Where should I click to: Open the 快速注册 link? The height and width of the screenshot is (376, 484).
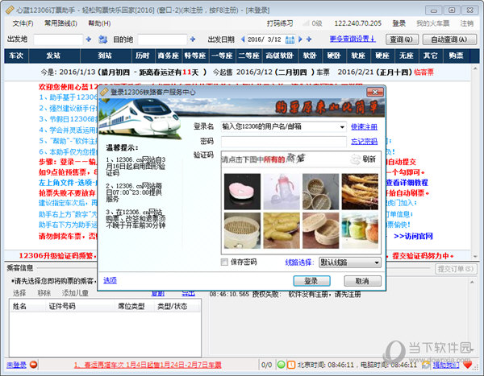pyautogui.click(x=364, y=126)
